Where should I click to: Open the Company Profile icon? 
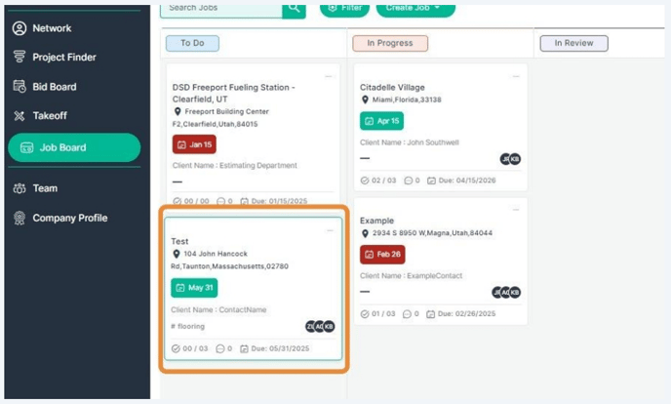[x=19, y=218]
